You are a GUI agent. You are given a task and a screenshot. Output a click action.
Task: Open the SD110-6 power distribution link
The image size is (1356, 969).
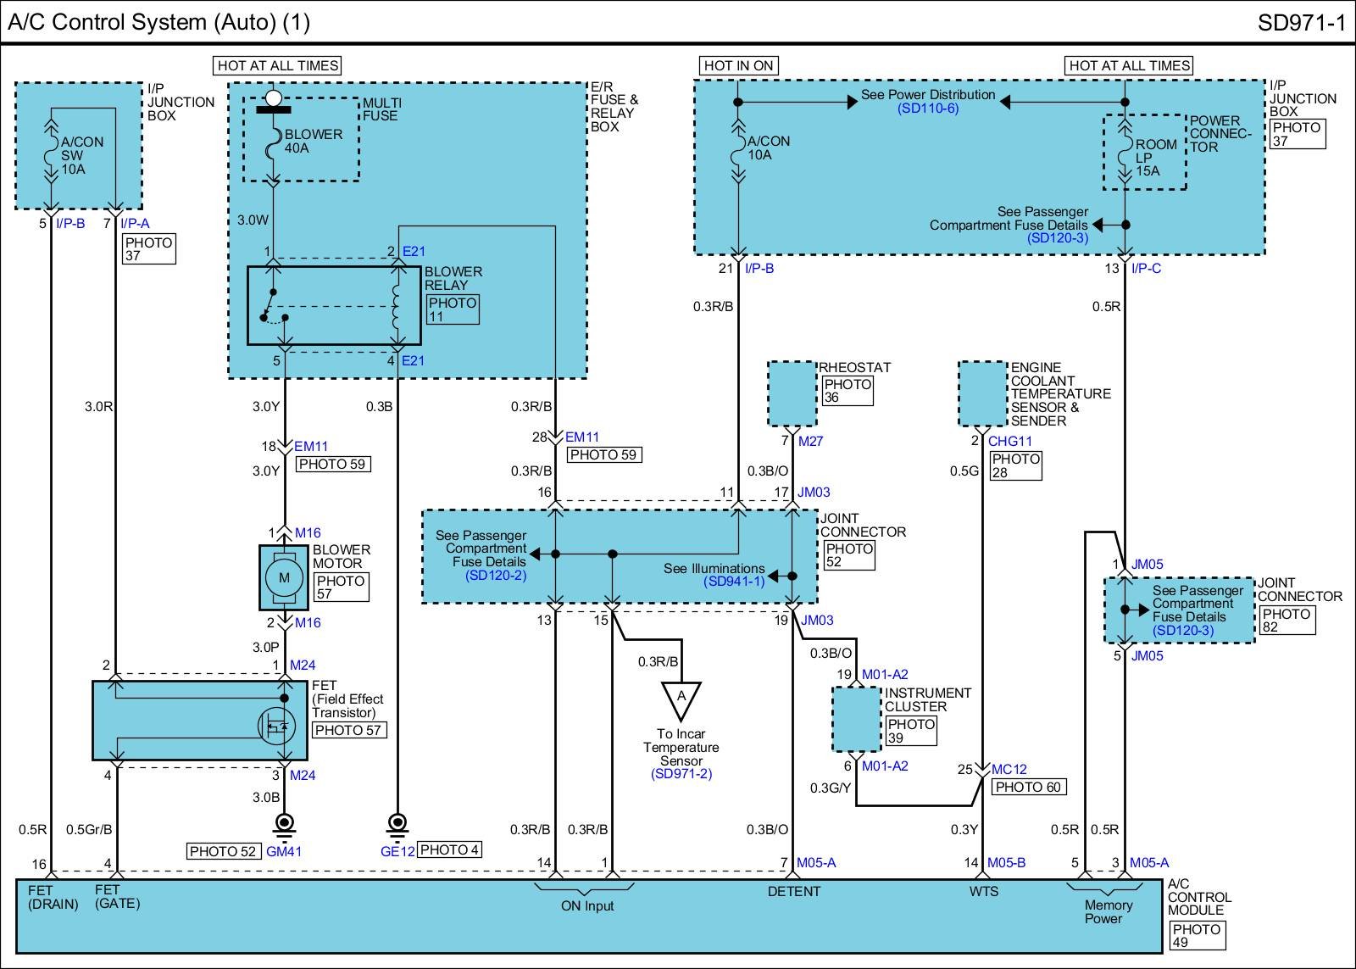(928, 109)
